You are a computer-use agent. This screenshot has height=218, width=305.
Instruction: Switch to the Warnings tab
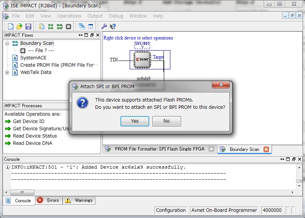(x=79, y=200)
